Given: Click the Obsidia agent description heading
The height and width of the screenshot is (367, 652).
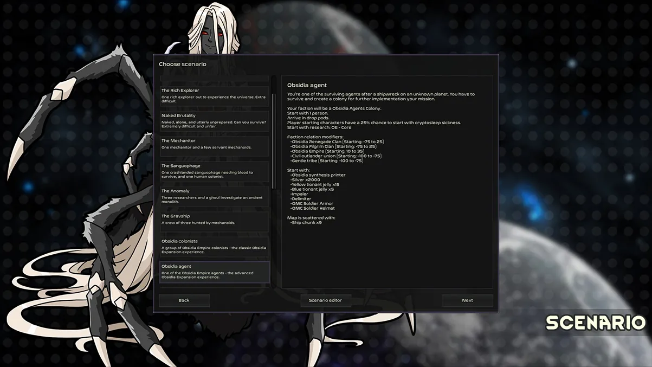Looking at the screenshot, I should 307,85.
